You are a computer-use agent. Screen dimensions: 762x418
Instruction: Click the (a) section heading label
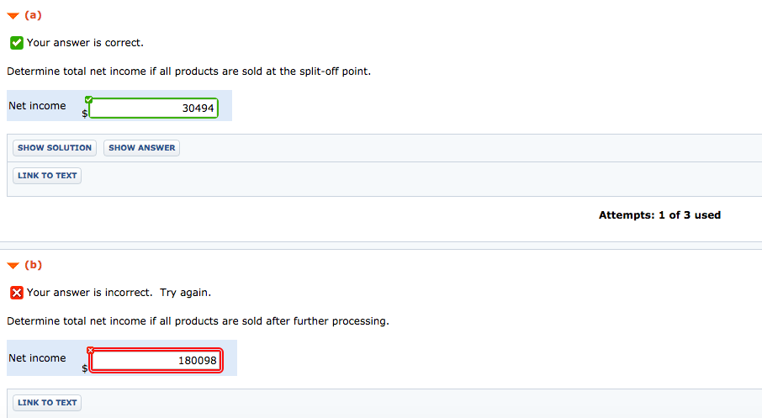33,15
